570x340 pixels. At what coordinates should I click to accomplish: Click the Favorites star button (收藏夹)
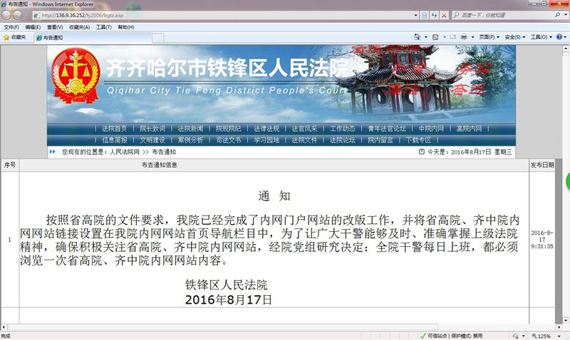pyautogui.click(x=15, y=37)
